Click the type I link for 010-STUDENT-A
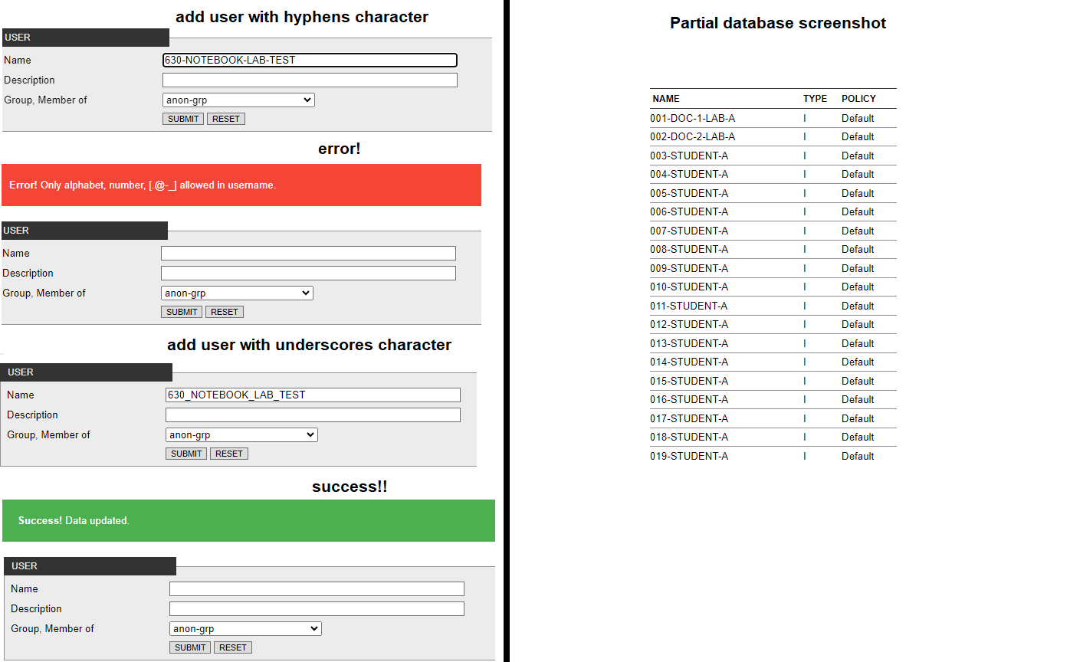Viewport: 1070px width, 662px height. coord(805,287)
